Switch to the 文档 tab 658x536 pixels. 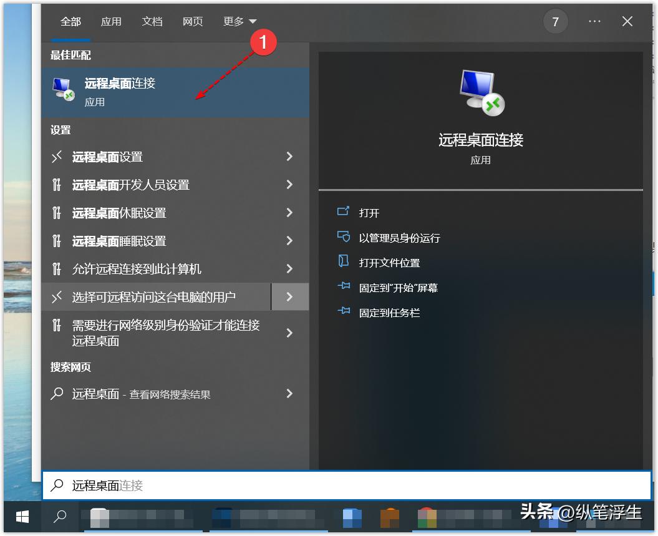152,21
